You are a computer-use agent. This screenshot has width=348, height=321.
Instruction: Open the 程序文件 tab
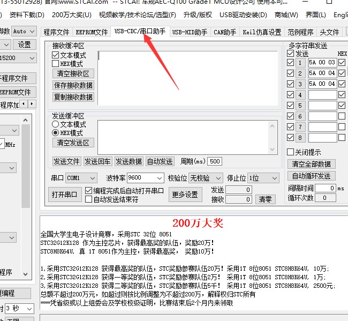56,32
